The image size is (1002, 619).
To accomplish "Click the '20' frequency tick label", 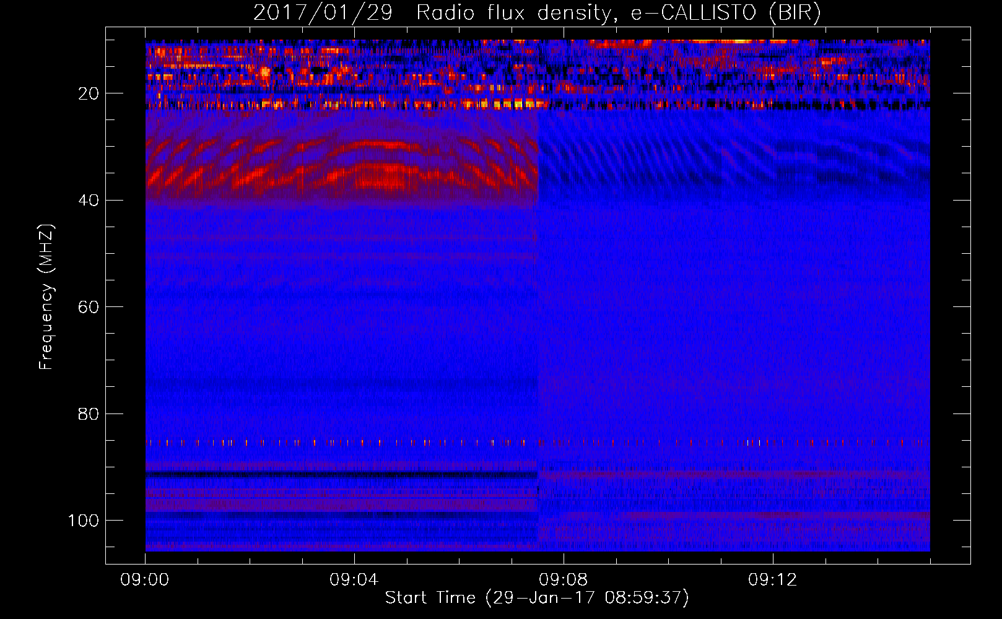I will pos(89,93).
